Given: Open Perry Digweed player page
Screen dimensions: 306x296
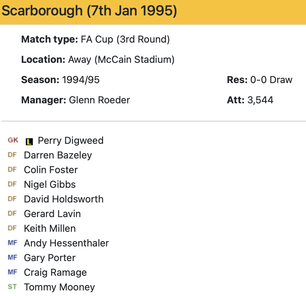Looking at the screenshot, I should click(71, 141).
